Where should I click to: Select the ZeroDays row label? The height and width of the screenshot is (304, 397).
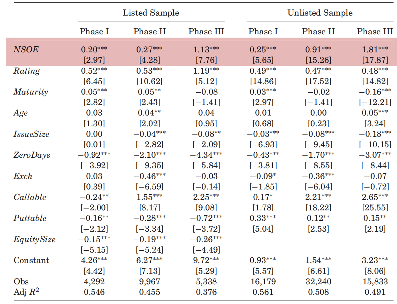pos(32,155)
